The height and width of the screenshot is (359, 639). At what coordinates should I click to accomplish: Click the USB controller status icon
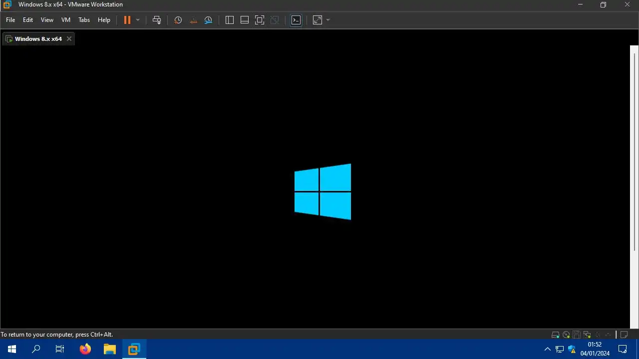608,335
